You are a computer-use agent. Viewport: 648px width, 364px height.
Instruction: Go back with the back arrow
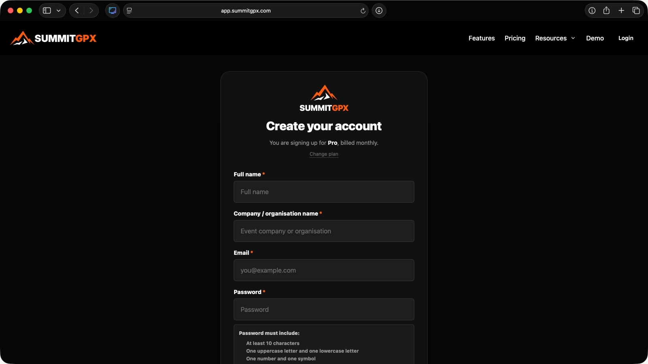point(77,11)
